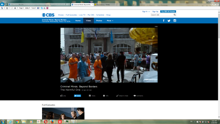This screenshot has width=220, height=124.
Task: Click the page vertical scrollbar down arrow
Action: (219, 117)
